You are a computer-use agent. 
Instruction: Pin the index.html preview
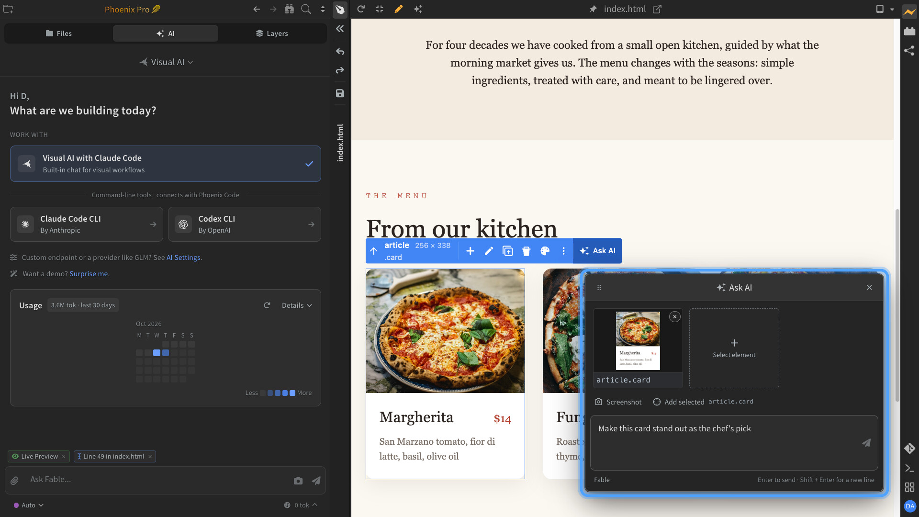[593, 9]
